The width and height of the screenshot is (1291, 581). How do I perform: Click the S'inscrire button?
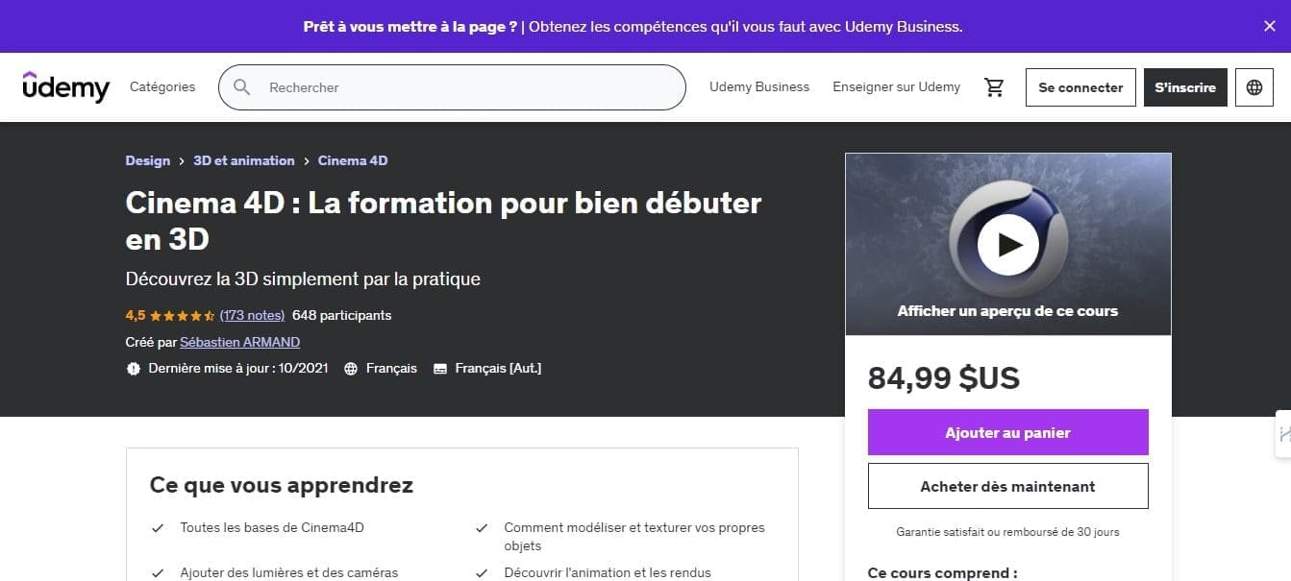[x=1185, y=87]
